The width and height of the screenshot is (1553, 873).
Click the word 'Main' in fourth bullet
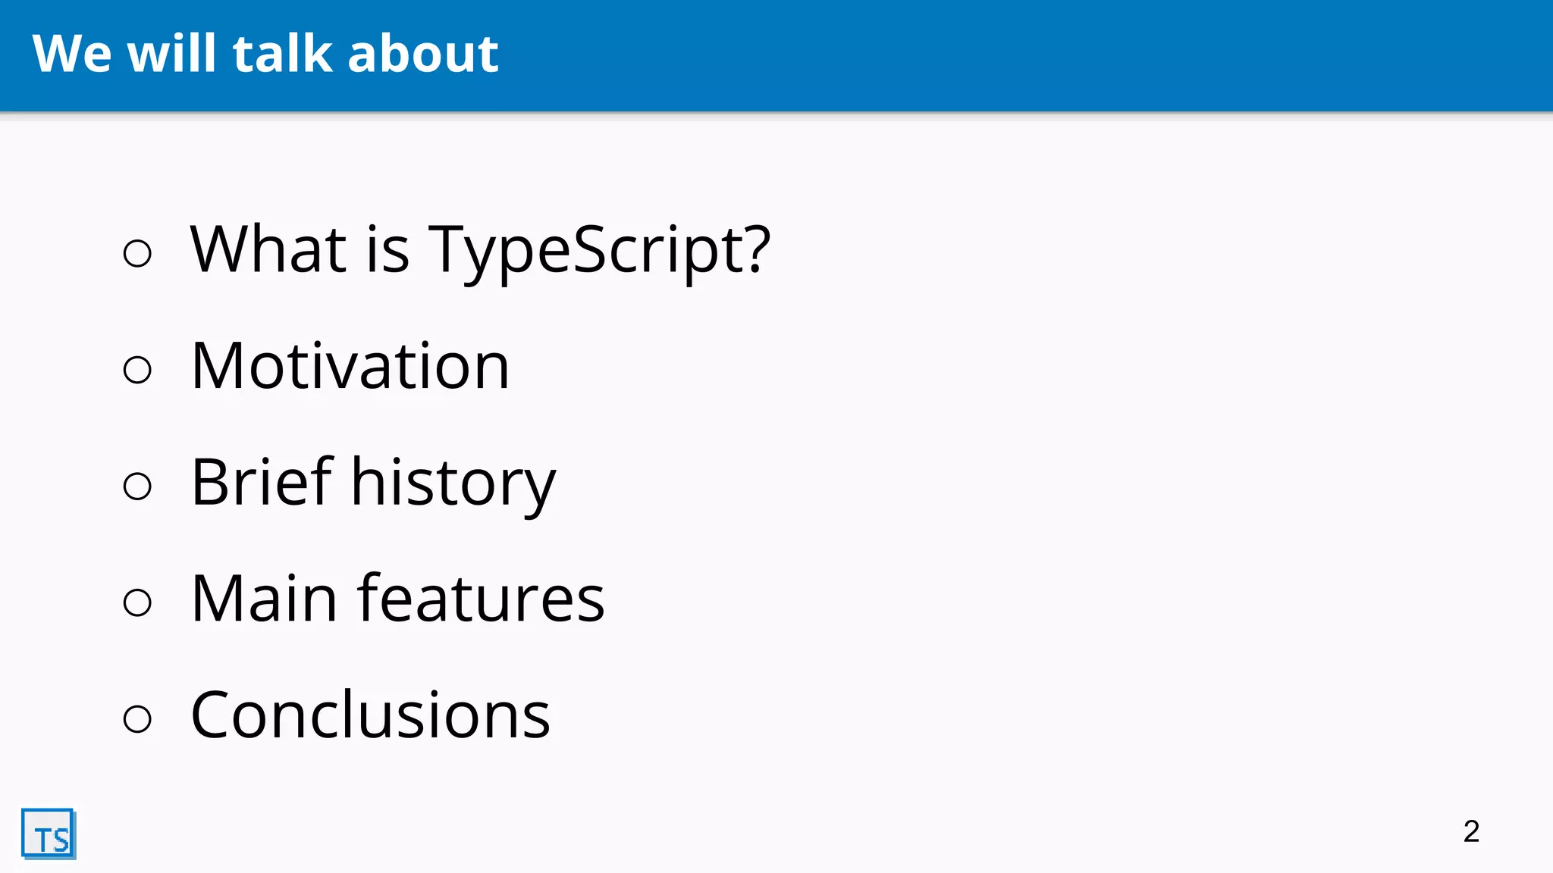[x=263, y=599]
